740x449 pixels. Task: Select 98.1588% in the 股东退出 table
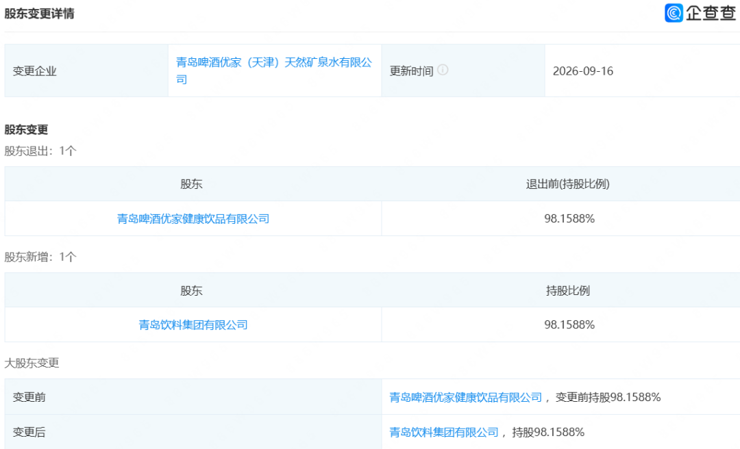click(x=569, y=219)
